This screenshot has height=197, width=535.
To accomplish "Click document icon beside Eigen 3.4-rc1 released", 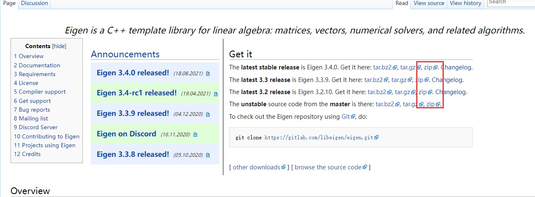I will click(216, 94).
